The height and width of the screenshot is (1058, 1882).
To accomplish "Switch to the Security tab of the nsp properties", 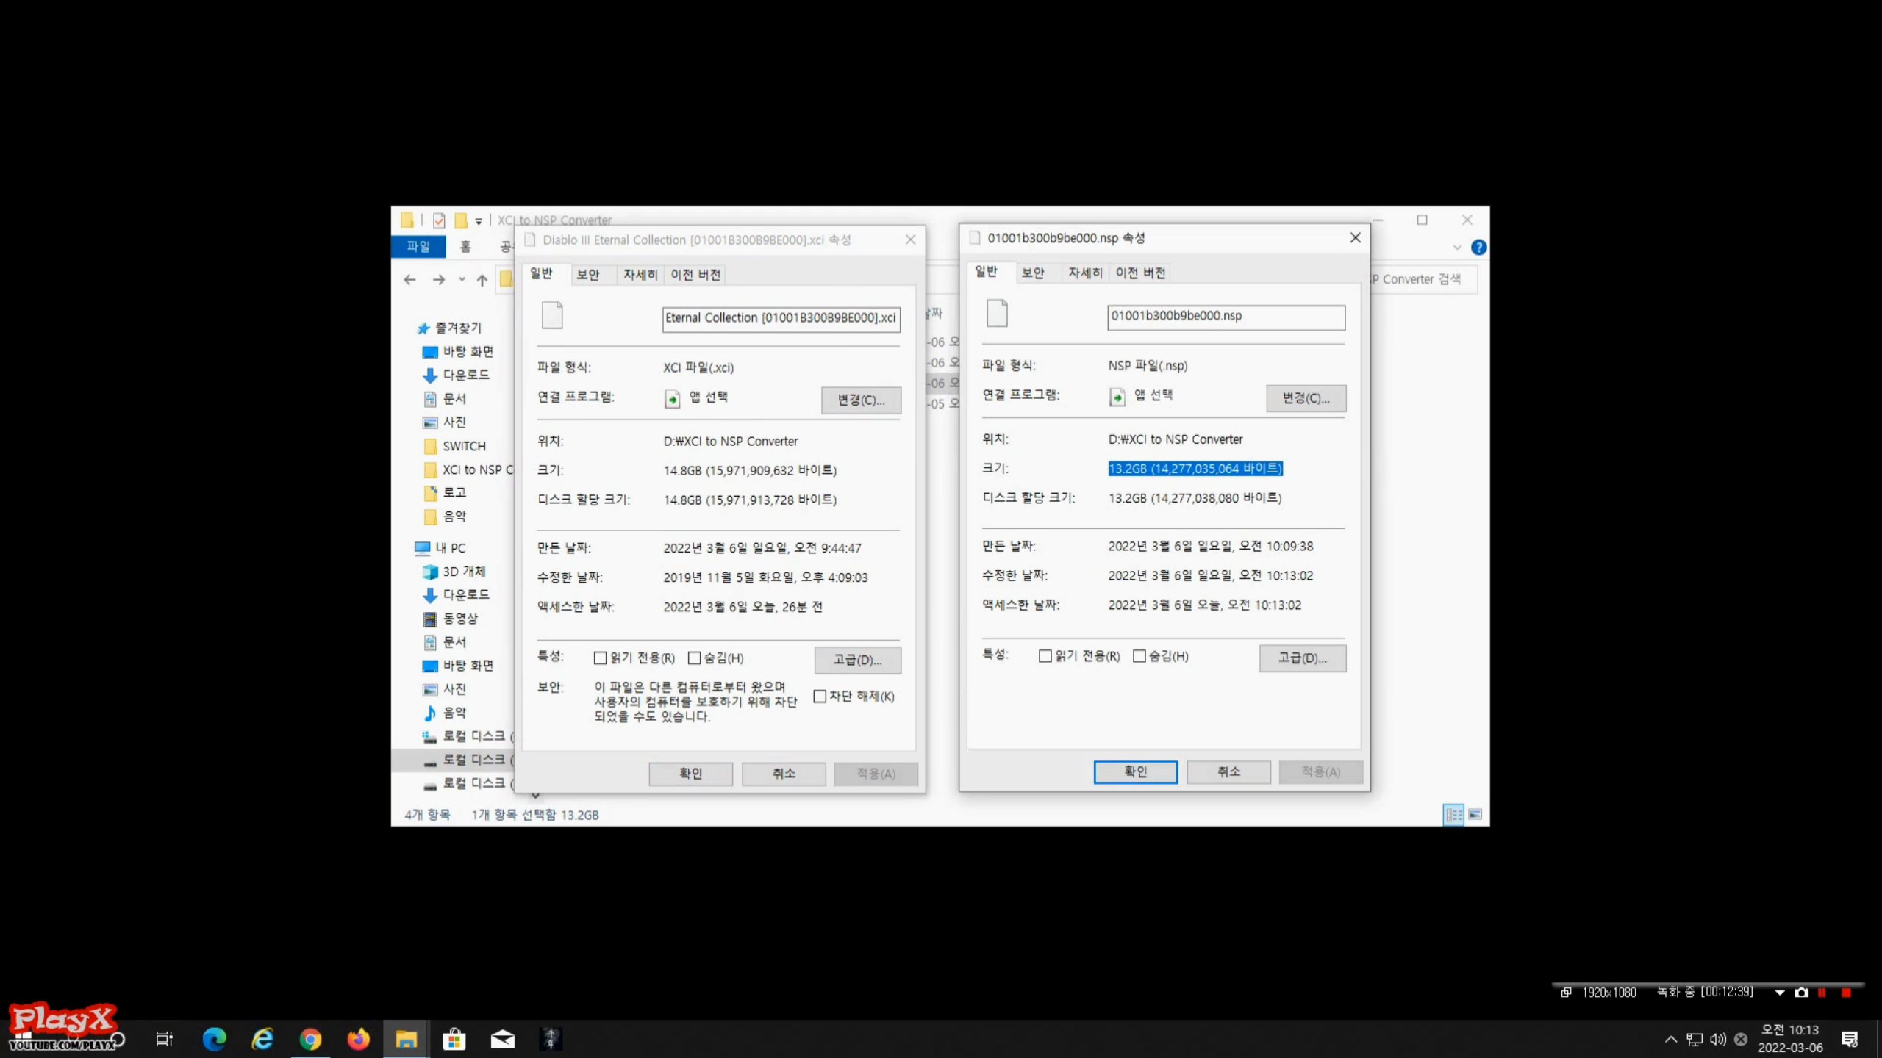I will pos(1033,273).
